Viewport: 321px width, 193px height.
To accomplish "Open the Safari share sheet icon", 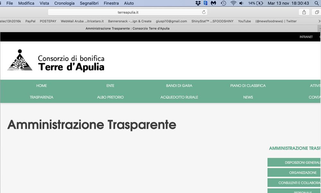I will pos(304,12).
